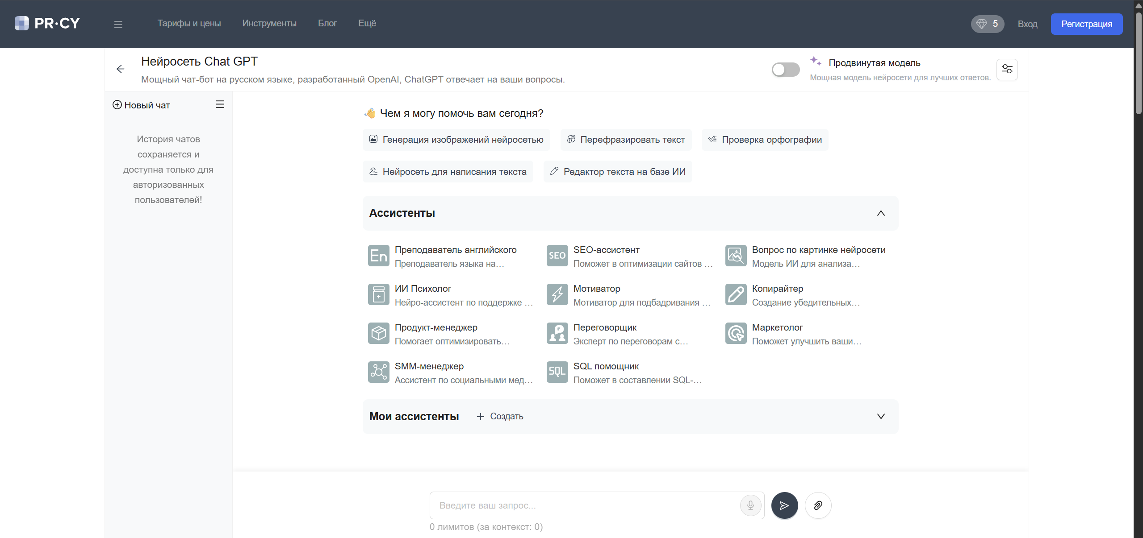The width and height of the screenshot is (1143, 538).
Task: Click the Маркетолог target icon
Action: (736, 333)
